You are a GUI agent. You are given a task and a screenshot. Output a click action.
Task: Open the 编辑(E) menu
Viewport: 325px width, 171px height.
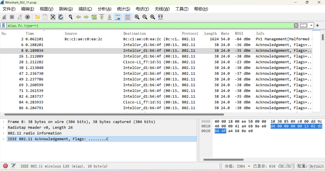pyautogui.click(x=28, y=9)
